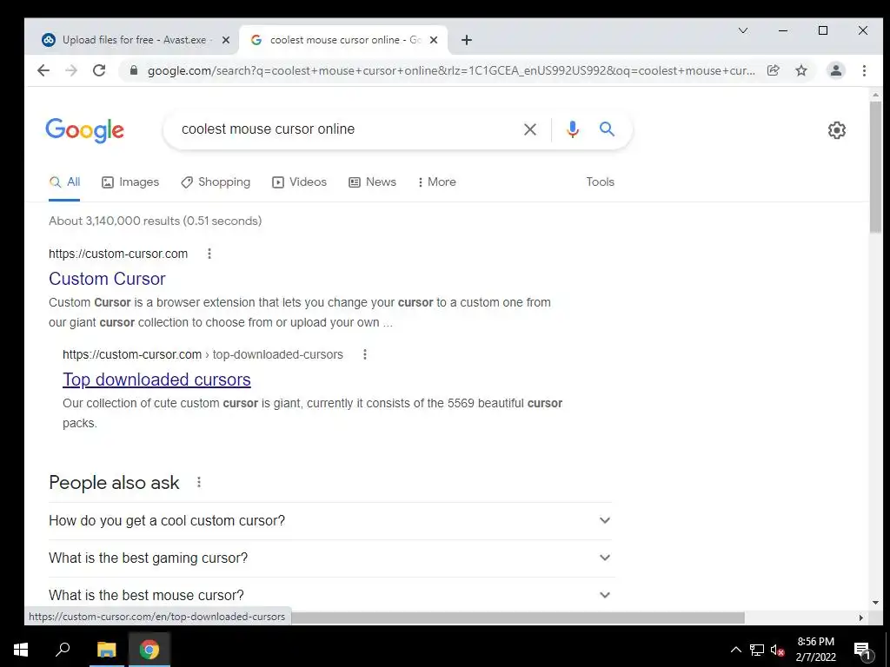Bookmark this page with the star icon
This screenshot has width=890, height=667.
(x=800, y=70)
